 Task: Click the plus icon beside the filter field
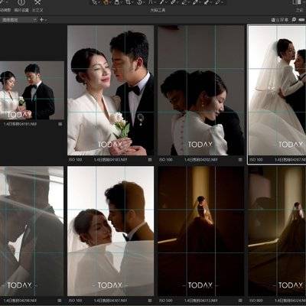pyautogui.click(x=41, y=20)
